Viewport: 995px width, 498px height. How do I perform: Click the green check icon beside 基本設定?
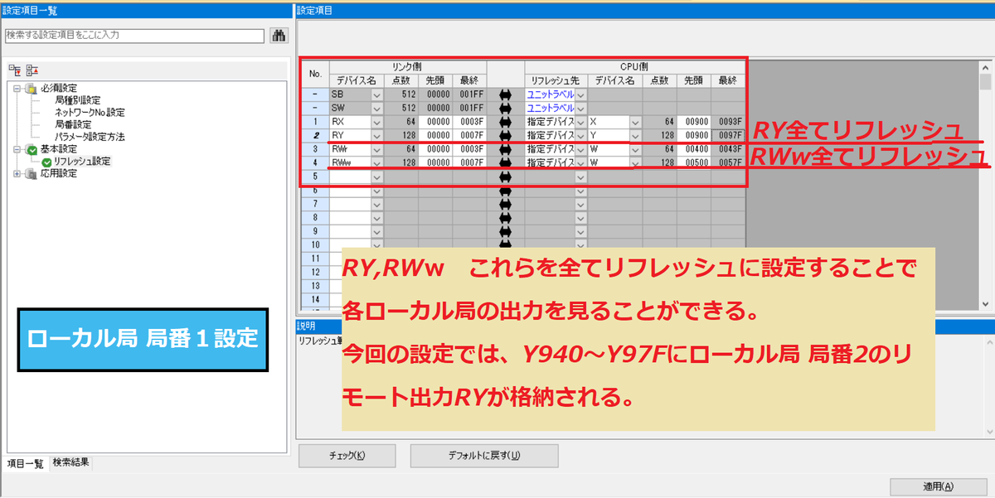[x=33, y=149]
